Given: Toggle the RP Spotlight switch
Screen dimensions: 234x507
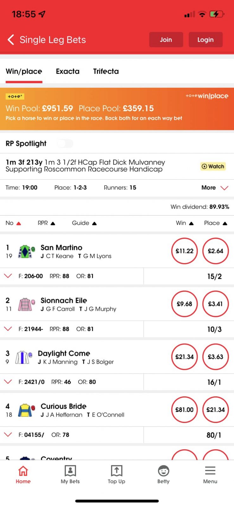Looking at the screenshot, I should point(65,144).
